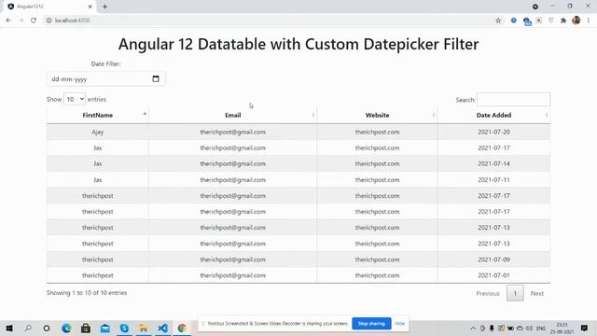Viewport: 597px width, 336px height.
Task: Open Skype from taskbar
Action: 124,328
